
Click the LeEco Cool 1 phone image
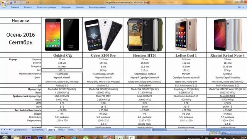pos(186,35)
